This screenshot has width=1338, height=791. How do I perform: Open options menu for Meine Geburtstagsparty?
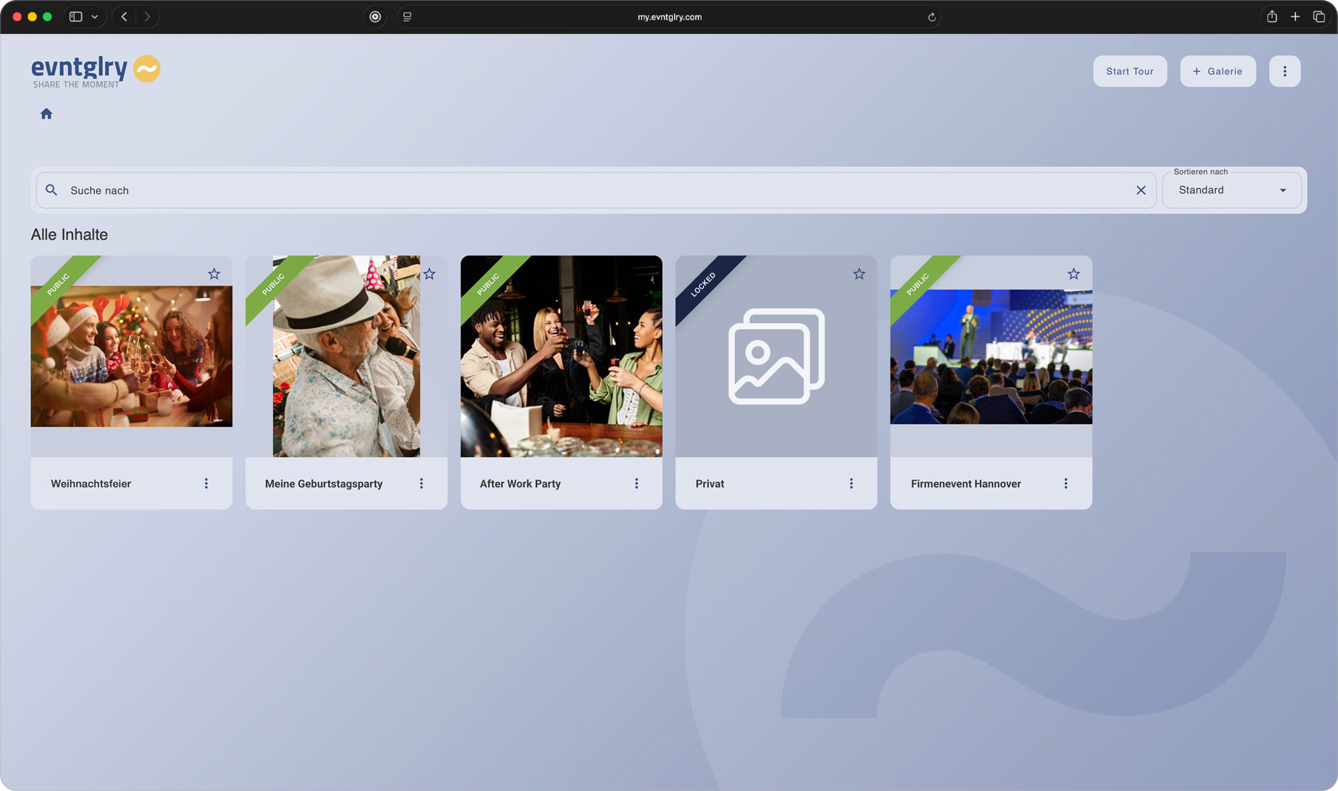coord(421,483)
